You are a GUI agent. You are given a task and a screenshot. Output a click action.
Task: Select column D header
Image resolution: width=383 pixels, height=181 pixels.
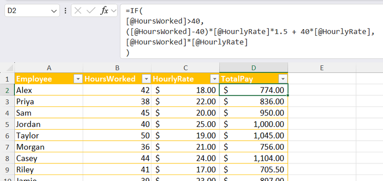pos(253,68)
